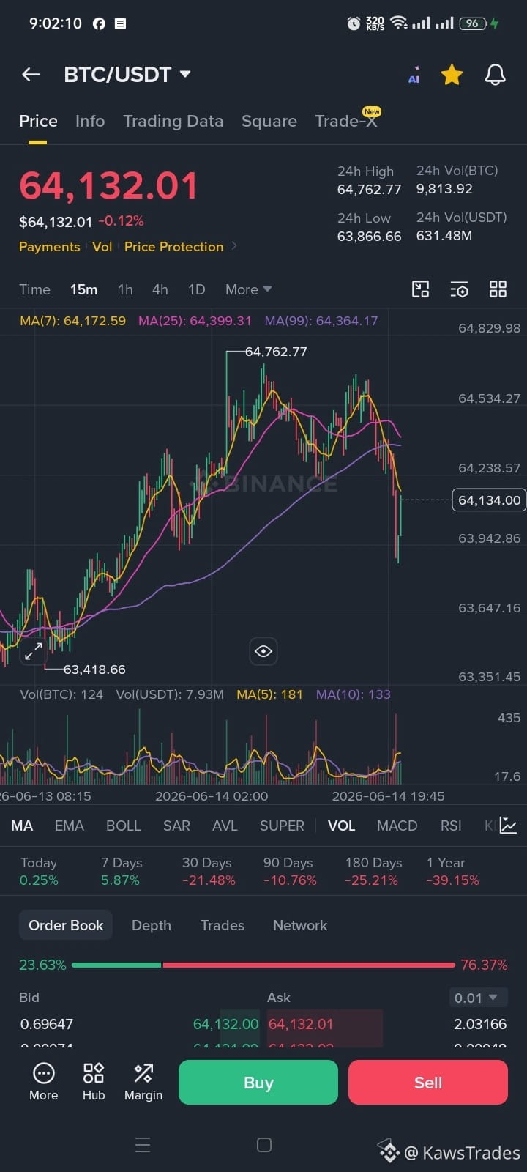The height and width of the screenshot is (1172, 527).
Task: Tap the large 64,132.01 last price
Action: tap(108, 186)
